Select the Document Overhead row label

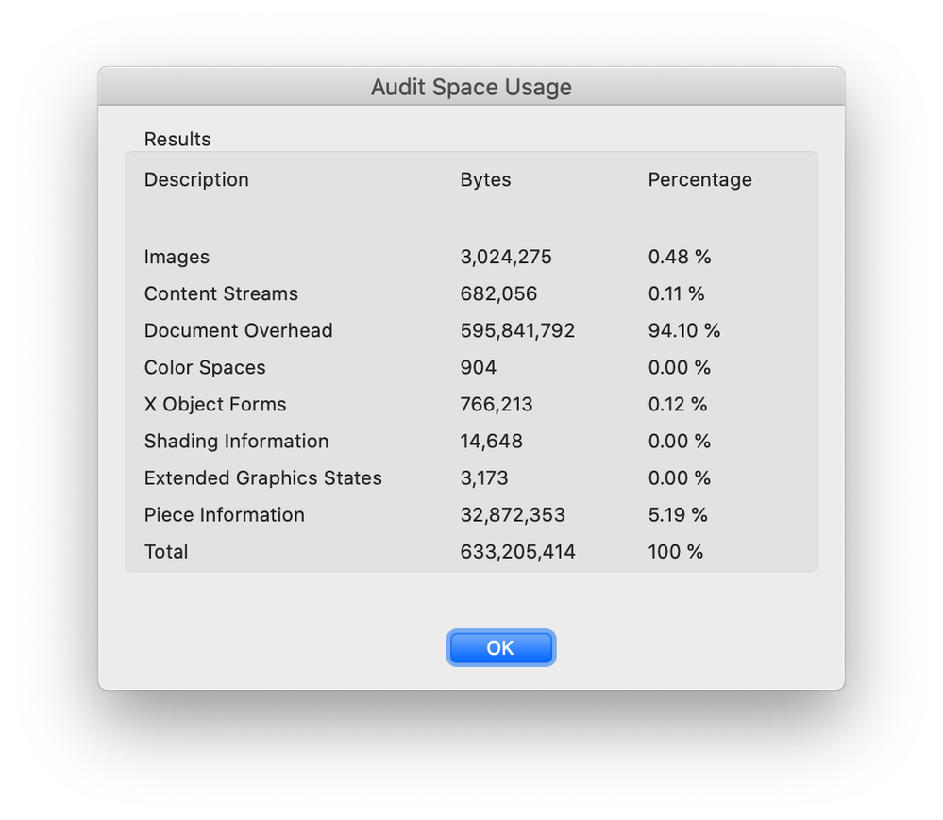point(238,330)
